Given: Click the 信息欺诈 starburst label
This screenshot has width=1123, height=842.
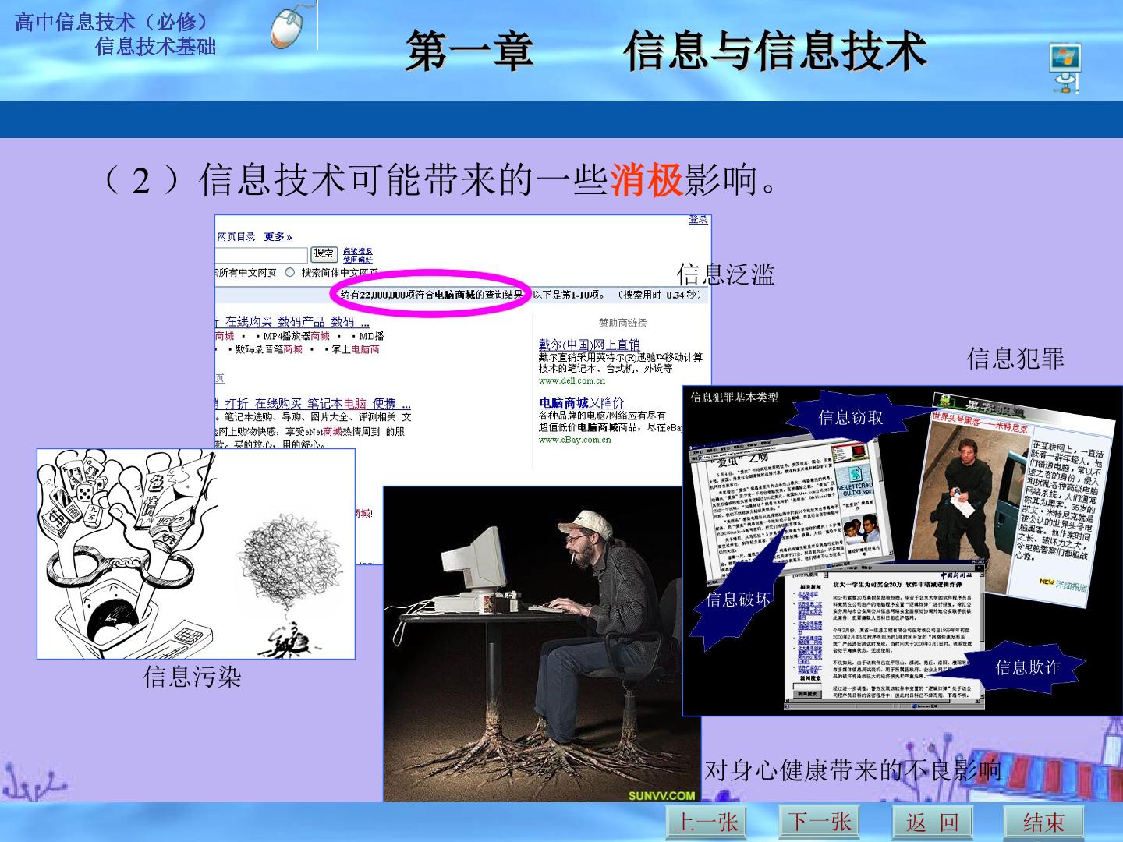Looking at the screenshot, I should [x=1027, y=667].
